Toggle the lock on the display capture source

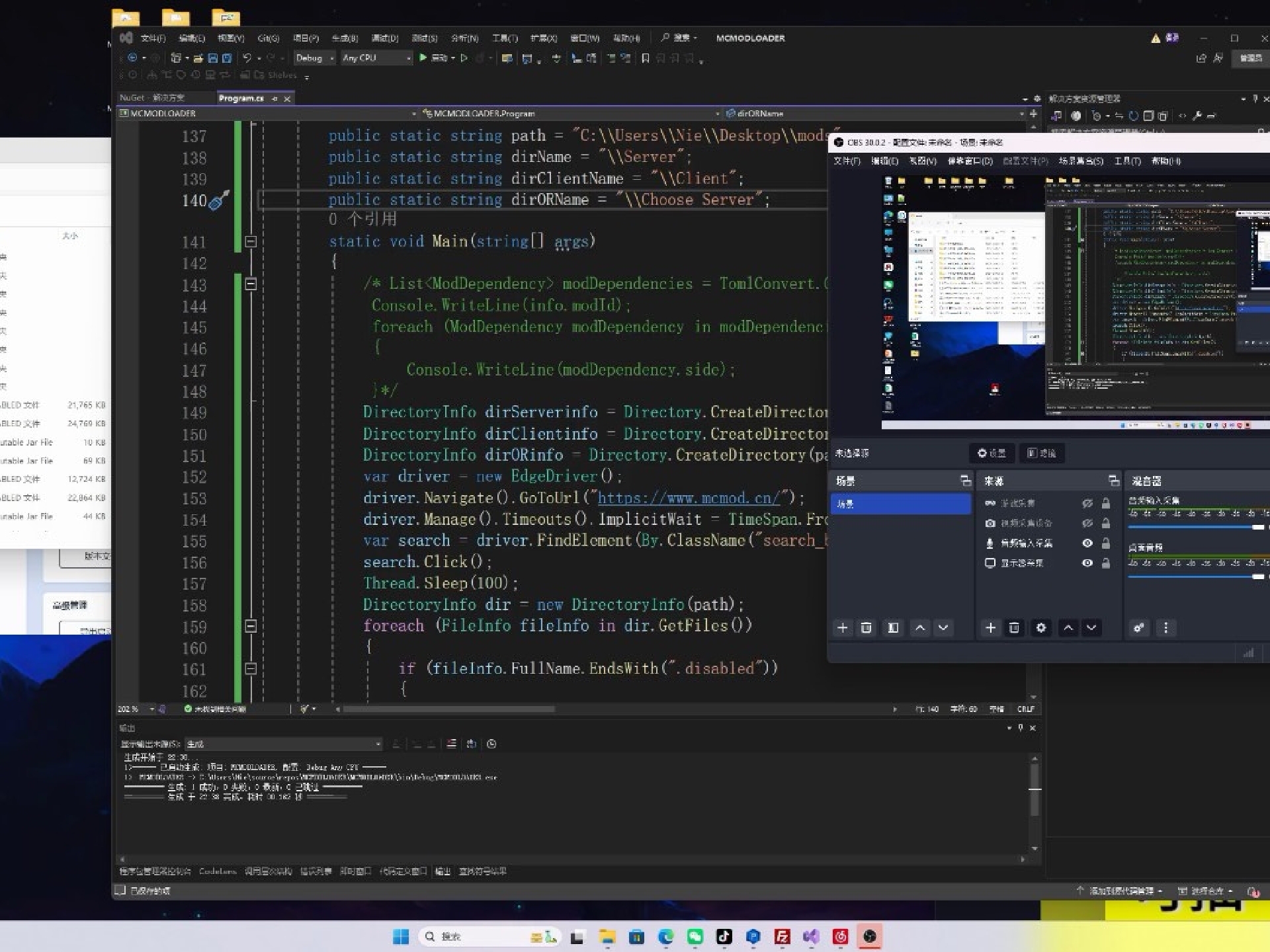tap(1105, 563)
